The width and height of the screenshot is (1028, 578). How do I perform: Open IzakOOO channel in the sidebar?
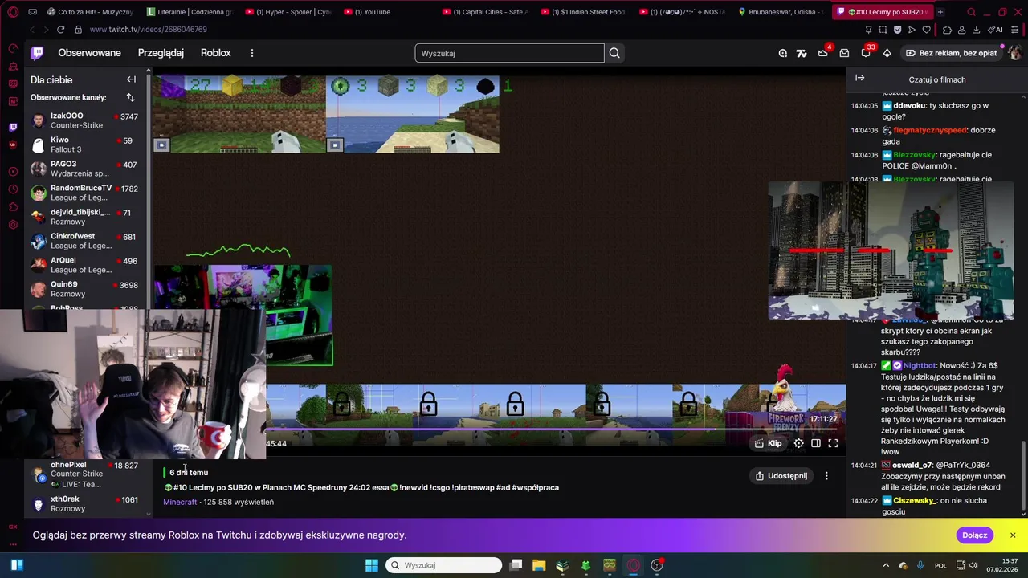[x=84, y=120]
